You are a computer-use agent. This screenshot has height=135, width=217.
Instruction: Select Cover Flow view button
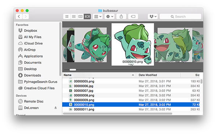coord(87,17)
